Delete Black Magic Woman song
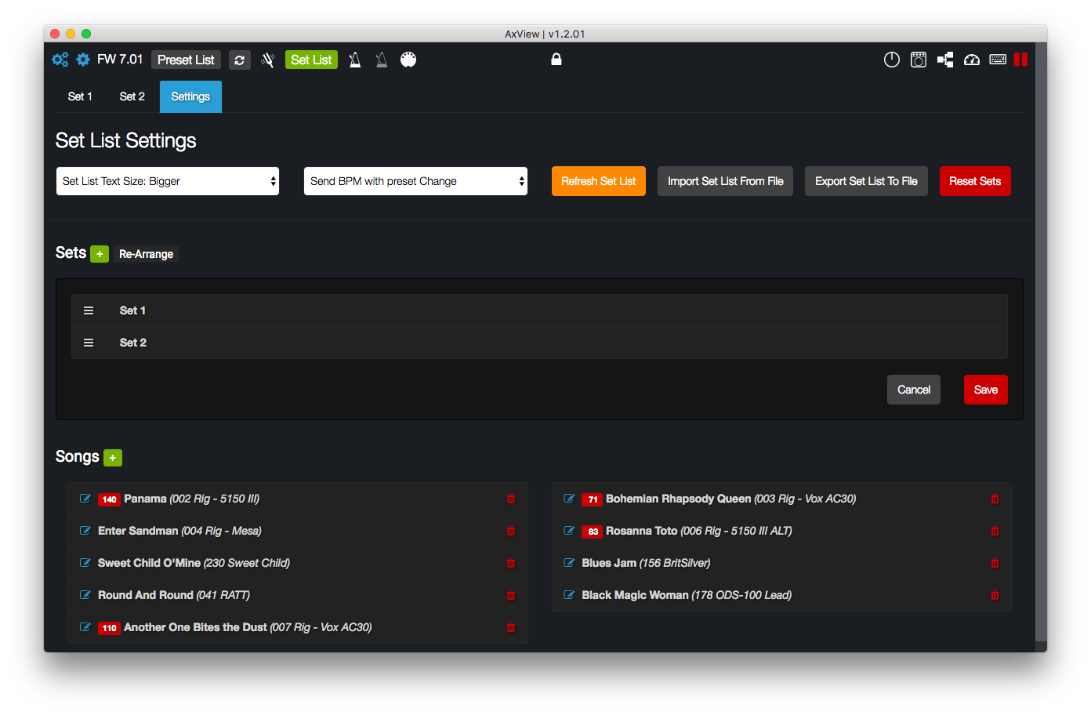Viewport: 1091px width, 715px height. [x=995, y=595]
